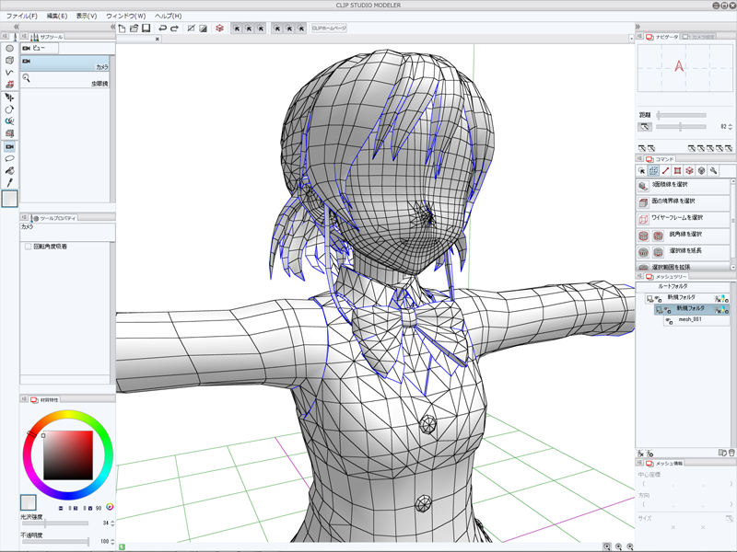Toggle visibility of the highlighted 新規フォルダ

click(668, 309)
